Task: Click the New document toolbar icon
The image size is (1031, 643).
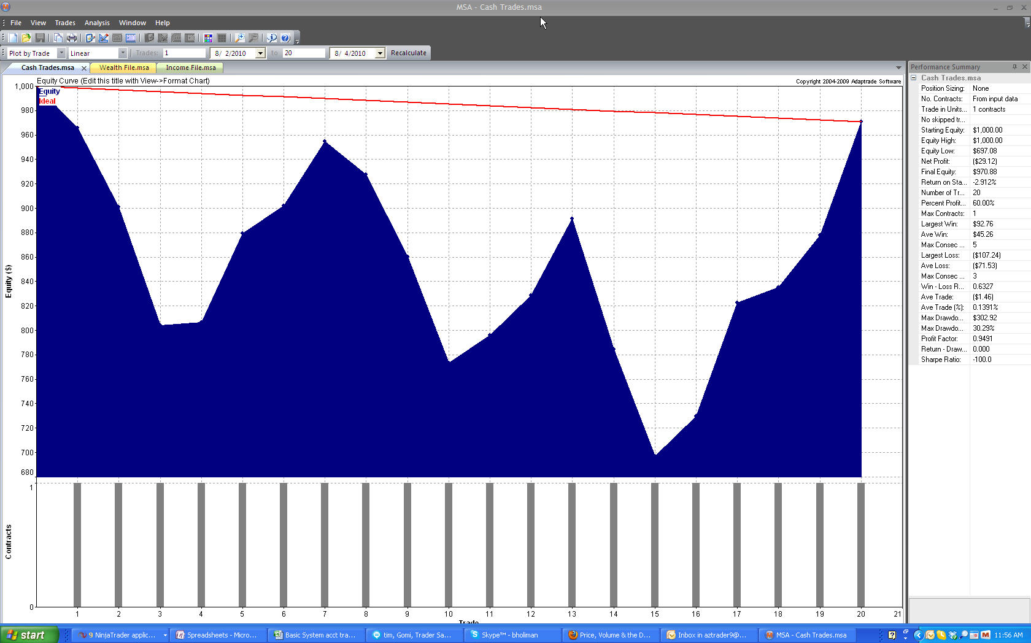Action: coord(13,38)
